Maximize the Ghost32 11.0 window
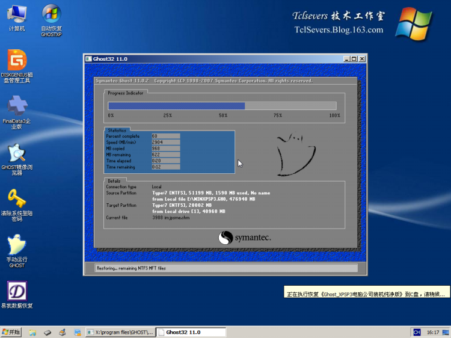 [354, 59]
